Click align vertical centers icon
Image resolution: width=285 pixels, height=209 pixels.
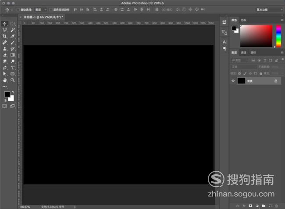(x=82, y=10)
